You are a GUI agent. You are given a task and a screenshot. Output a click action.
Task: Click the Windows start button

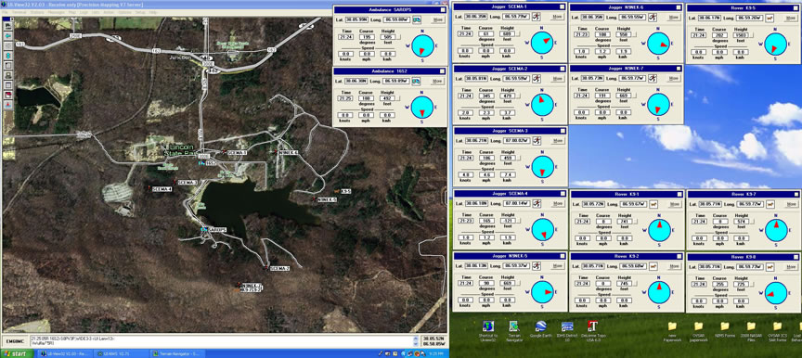pos(17,353)
